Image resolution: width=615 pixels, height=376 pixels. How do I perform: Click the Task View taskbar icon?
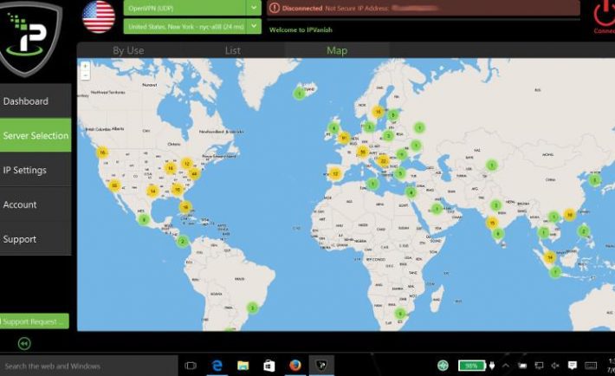[x=191, y=366]
